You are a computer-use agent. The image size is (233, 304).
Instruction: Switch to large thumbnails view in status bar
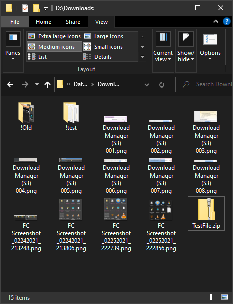(x=225, y=297)
